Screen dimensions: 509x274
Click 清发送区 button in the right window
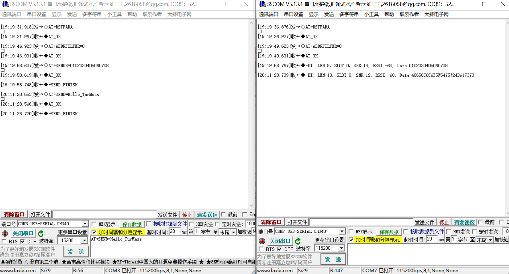464,222
